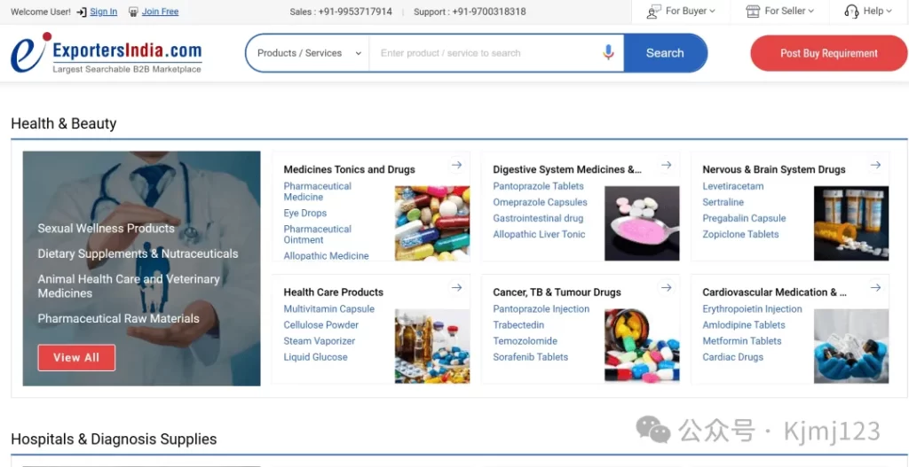Click Allopathic Liver Tonic link
Image resolution: width=909 pixels, height=467 pixels.
pos(539,234)
